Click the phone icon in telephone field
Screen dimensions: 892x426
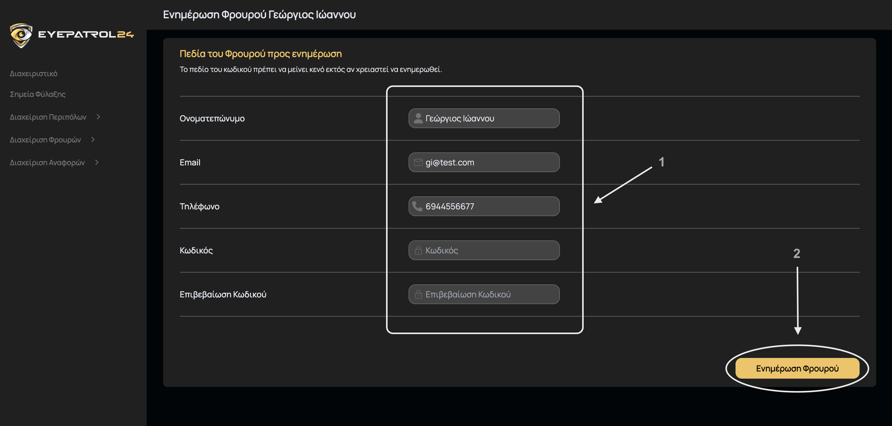(418, 206)
